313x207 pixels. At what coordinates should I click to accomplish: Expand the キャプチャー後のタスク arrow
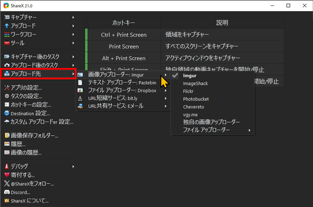pos(73,57)
